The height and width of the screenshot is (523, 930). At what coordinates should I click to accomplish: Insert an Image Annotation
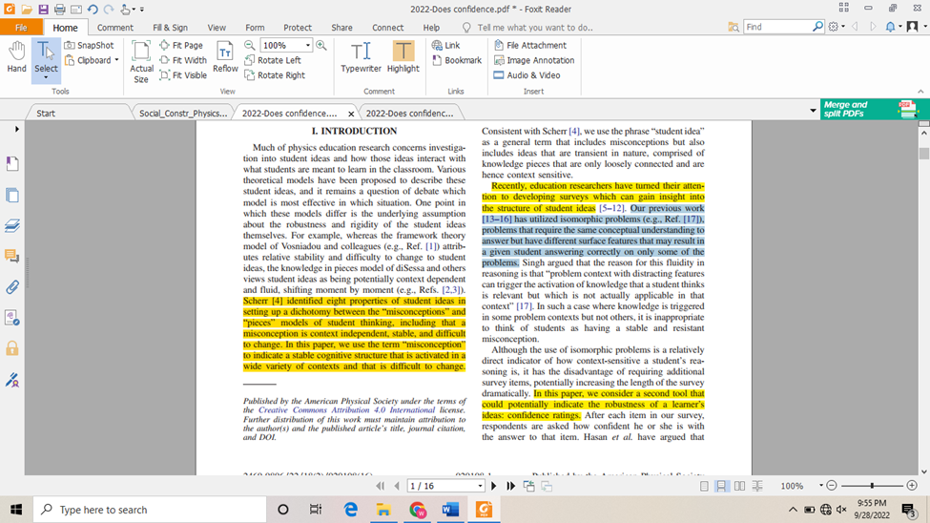point(534,60)
